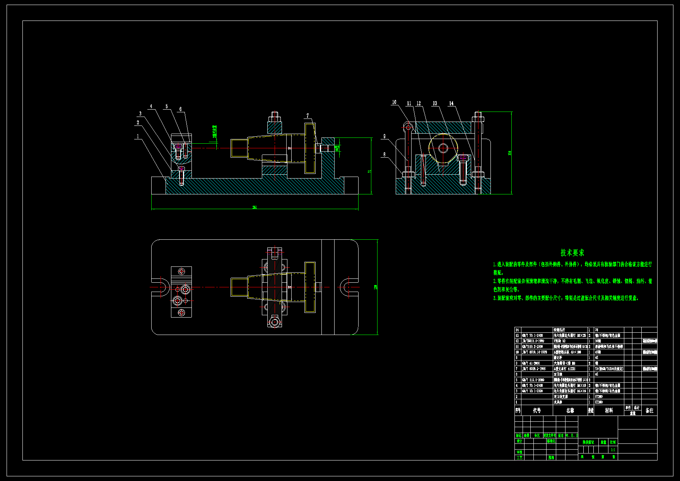Select the 261 overall length dimension
Image resolution: width=680 pixels, height=481 pixels.
click(x=255, y=208)
